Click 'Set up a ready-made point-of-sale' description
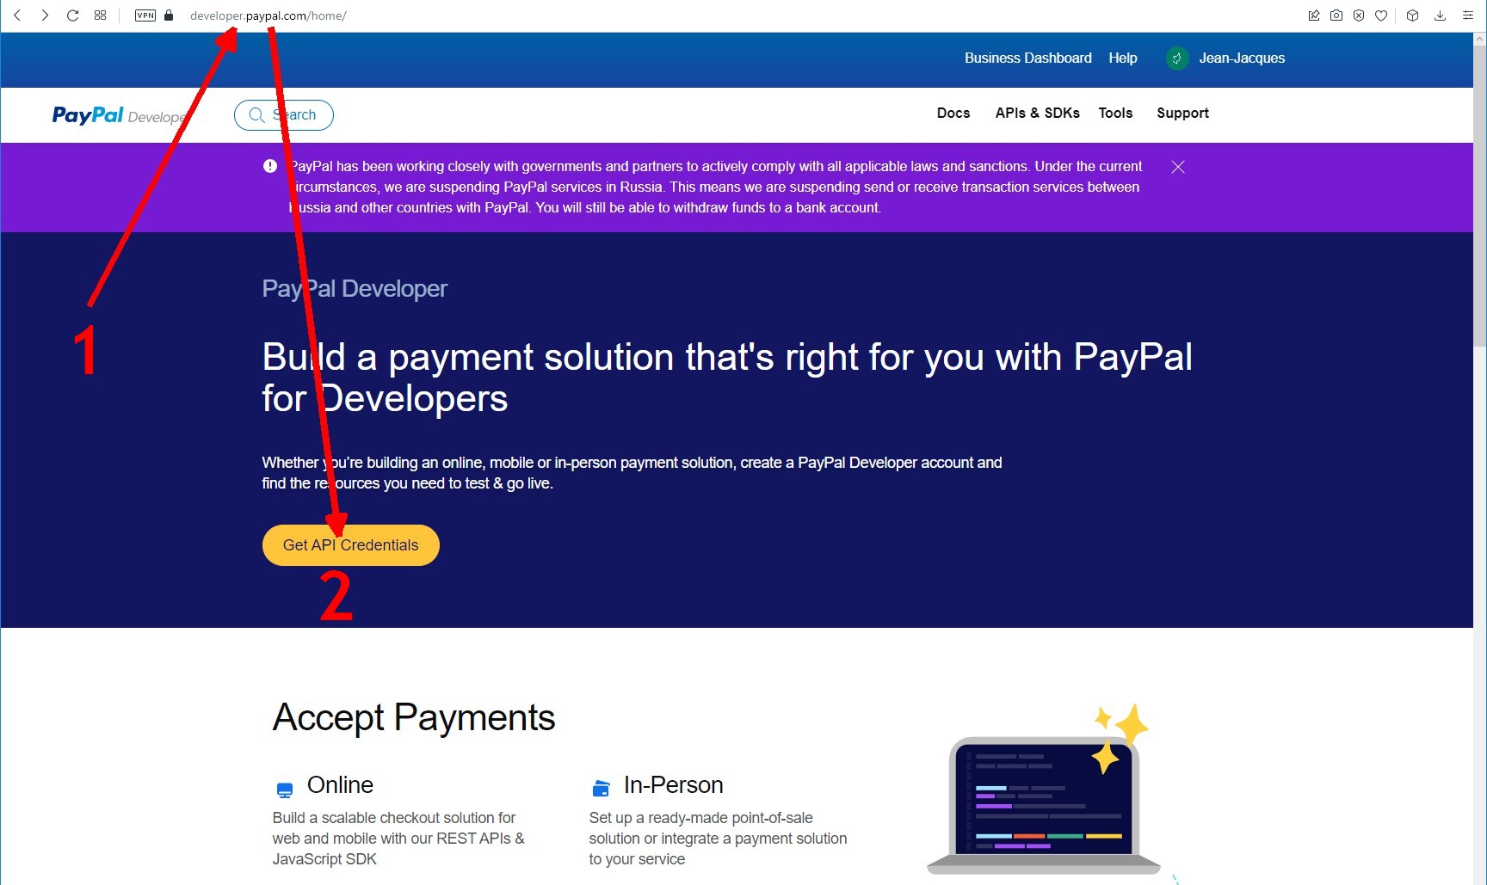This screenshot has width=1487, height=885. pyautogui.click(x=718, y=839)
